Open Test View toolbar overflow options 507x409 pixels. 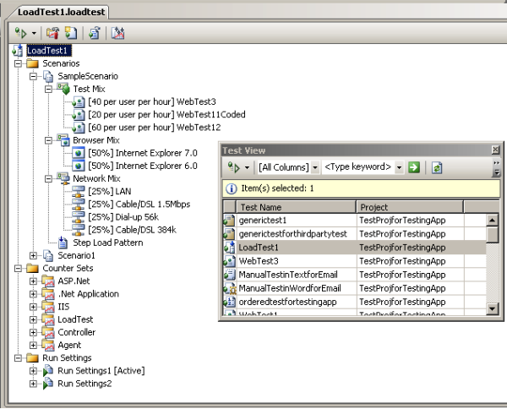pos(496,168)
